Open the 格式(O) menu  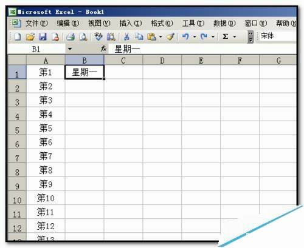point(162,24)
